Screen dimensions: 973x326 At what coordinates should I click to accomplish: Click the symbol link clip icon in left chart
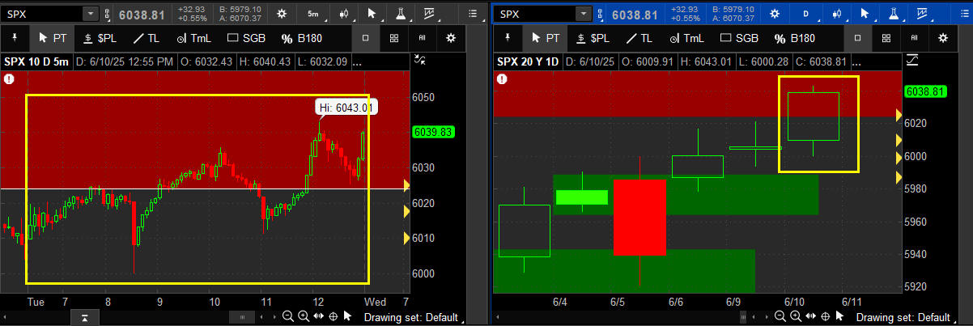coord(108,14)
